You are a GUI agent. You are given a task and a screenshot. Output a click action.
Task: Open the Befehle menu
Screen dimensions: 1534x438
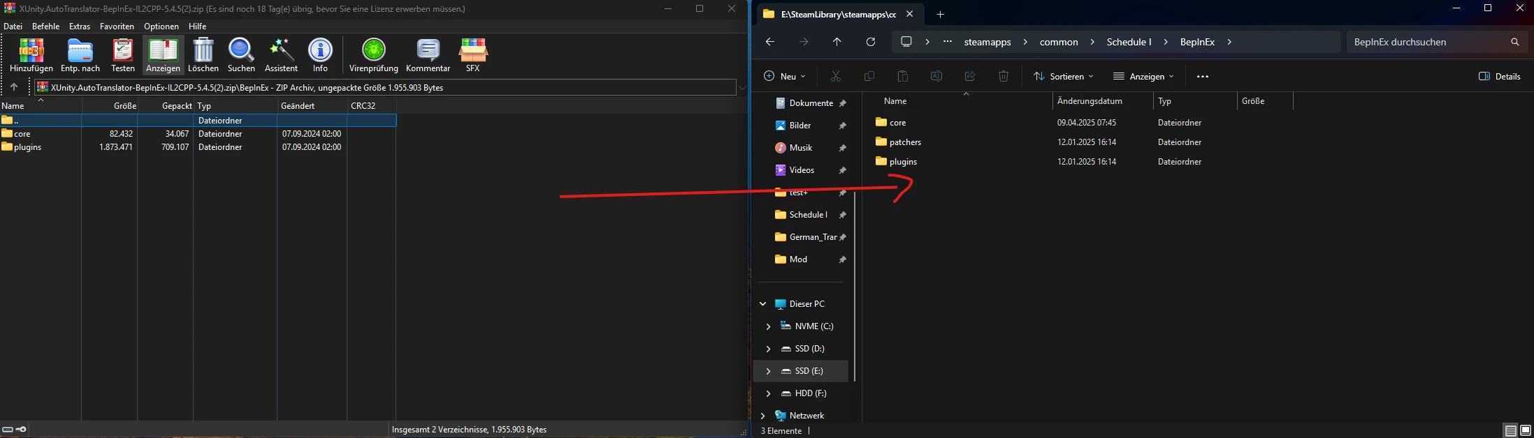tap(46, 26)
